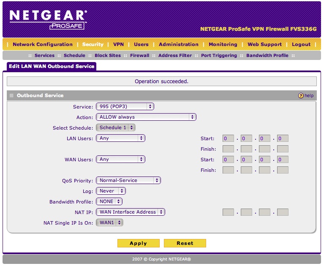Open the Action dropdown showing ALLOW always
This screenshot has height=266, width=324.
pyautogui.click(x=146, y=117)
